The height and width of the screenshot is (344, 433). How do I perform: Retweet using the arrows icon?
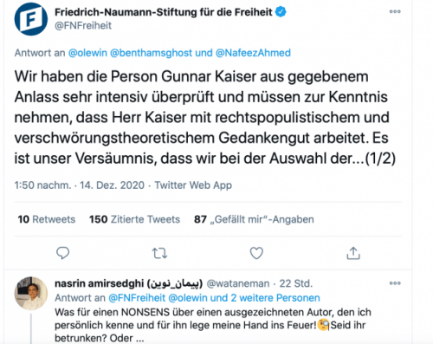tap(159, 253)
